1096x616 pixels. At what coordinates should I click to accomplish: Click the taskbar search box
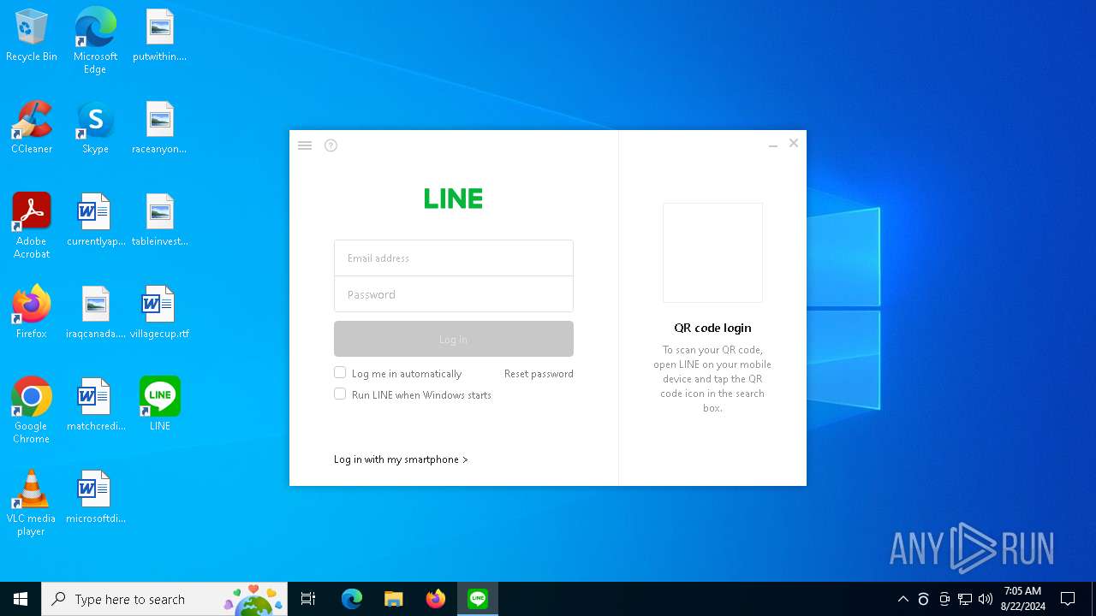pyautogui.click(x=164, y=599)
